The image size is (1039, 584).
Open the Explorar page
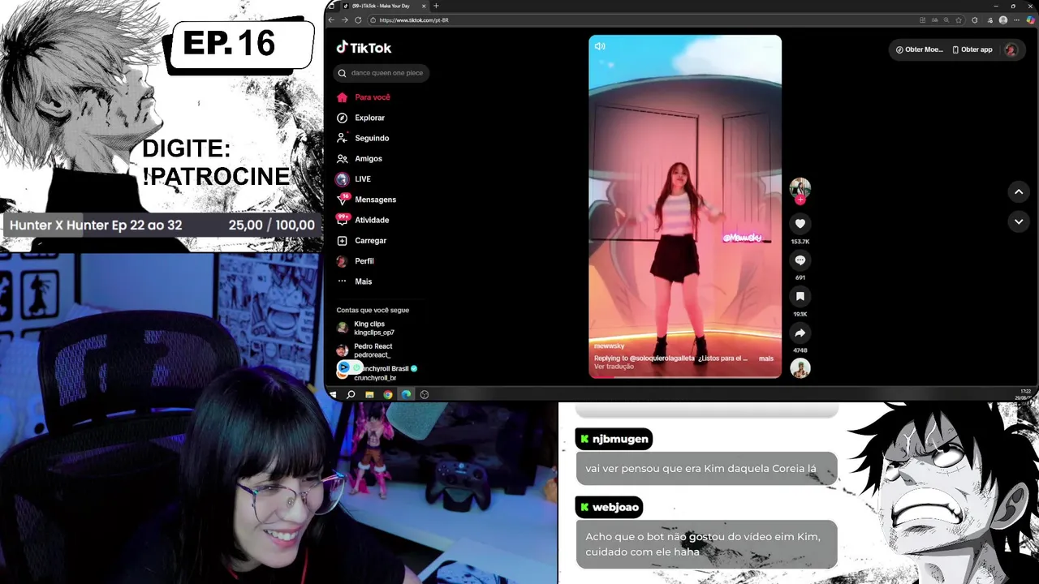pos(369,118)
